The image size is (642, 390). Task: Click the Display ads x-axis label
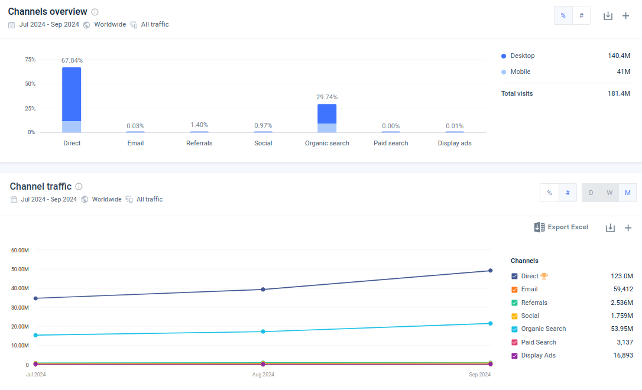[x=455, y=143]
